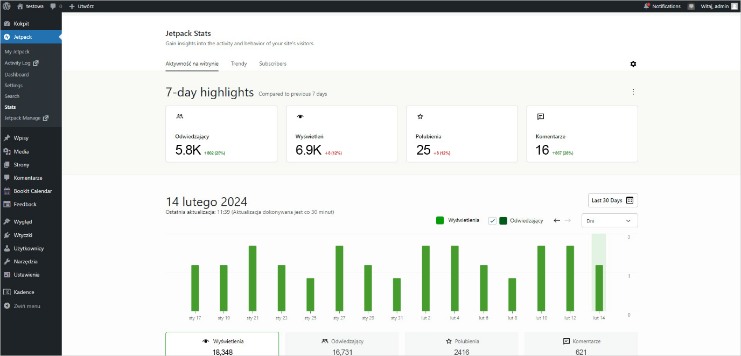Click the admin avatar thumbnail
Screen dimensions: 741x356
coord(734,6)
